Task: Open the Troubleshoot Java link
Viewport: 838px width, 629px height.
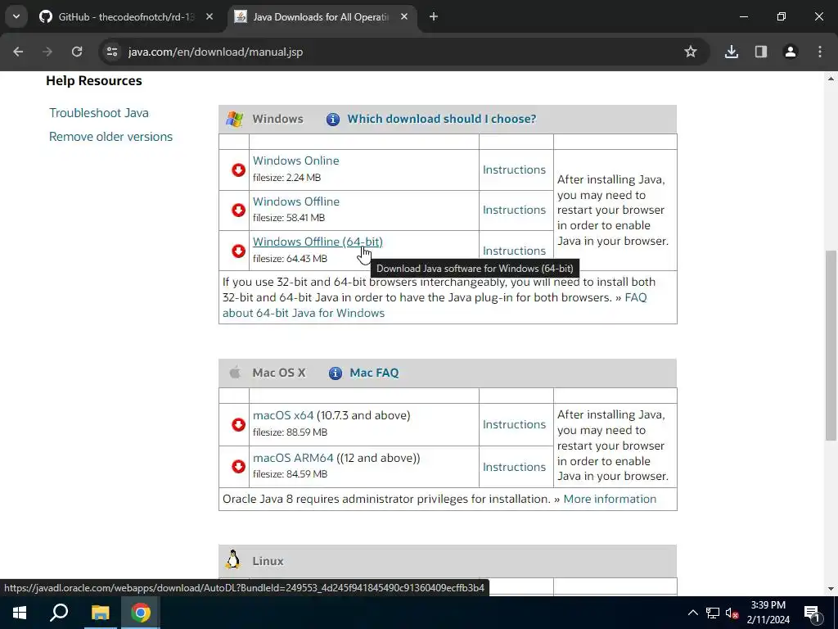Action: [99, 113]
